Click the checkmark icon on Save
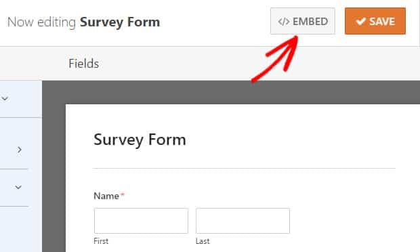 (361, 21)
